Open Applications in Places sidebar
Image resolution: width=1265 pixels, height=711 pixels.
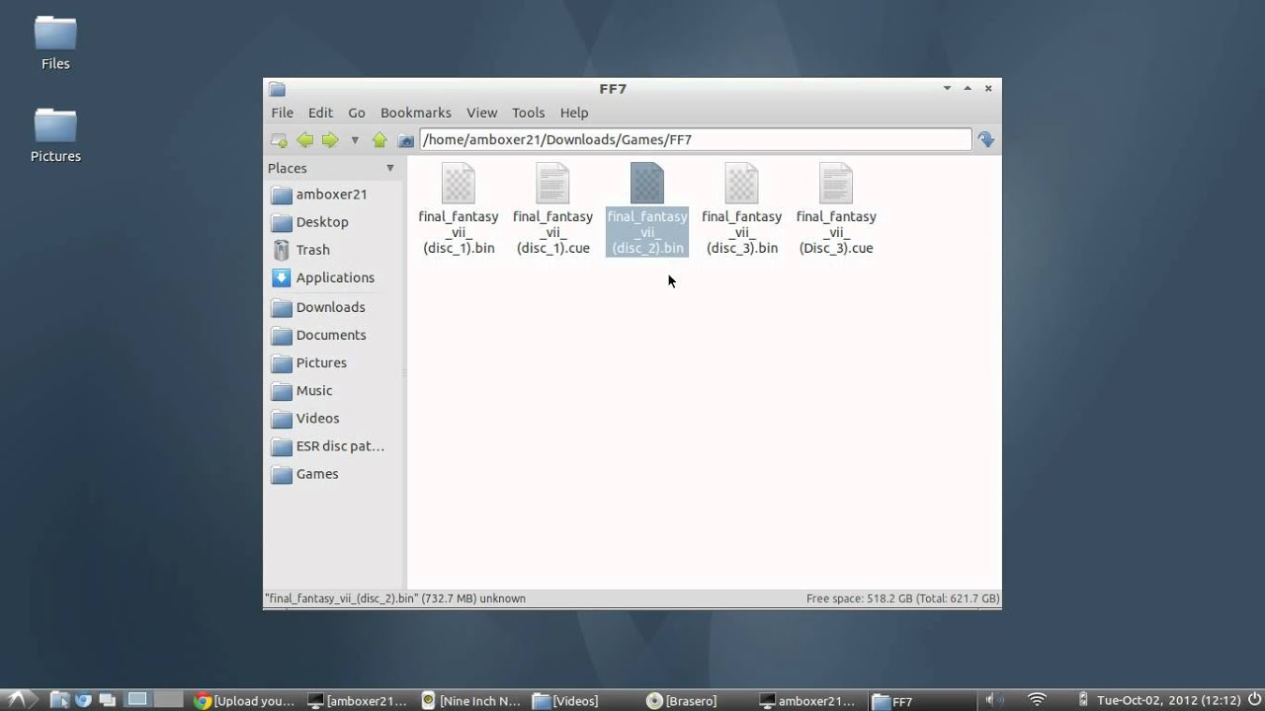pyautogui.click(x=334, y=277)
